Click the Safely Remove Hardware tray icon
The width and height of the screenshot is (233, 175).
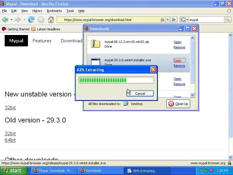point(206,171)
